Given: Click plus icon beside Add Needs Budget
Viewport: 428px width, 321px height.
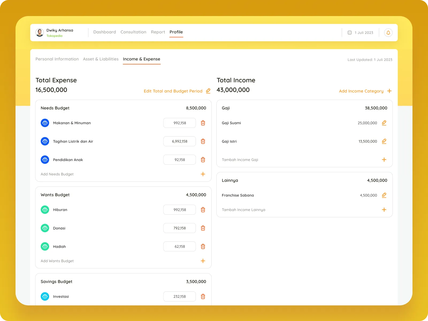Looking at the screenshot, I should [203, 174].
